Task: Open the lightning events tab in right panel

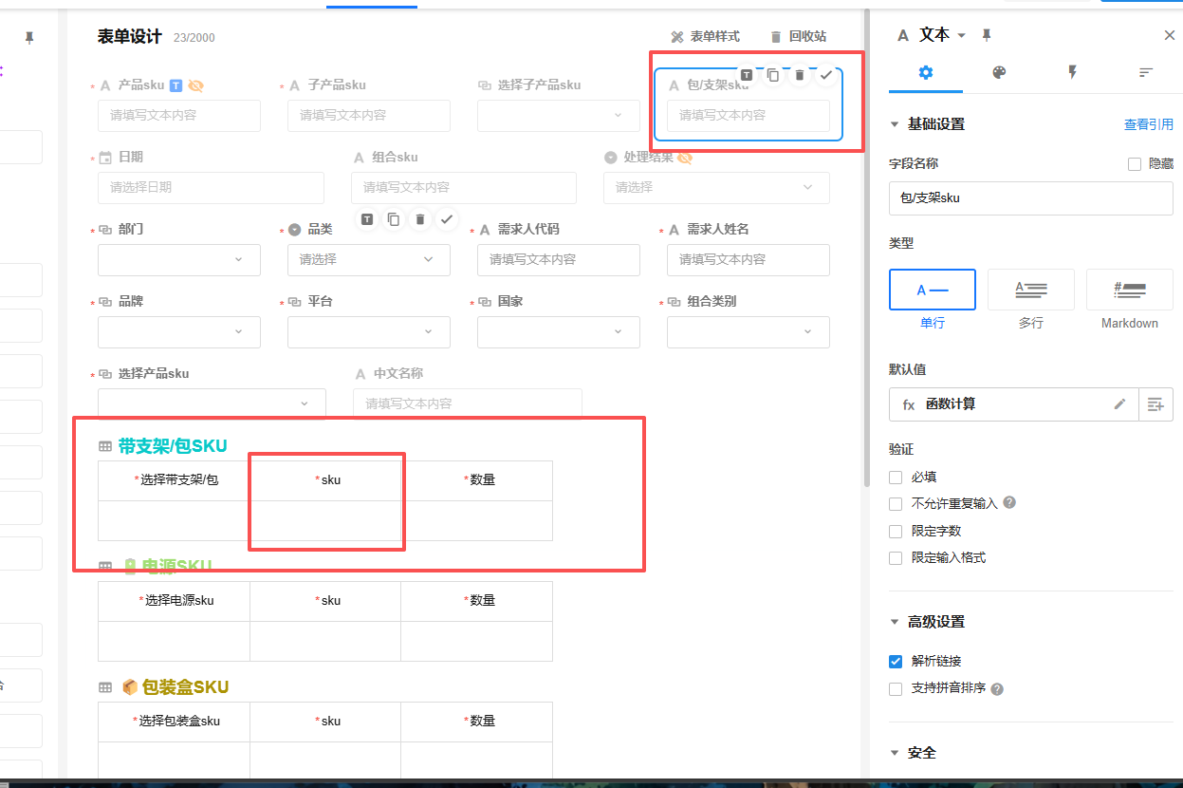Action: (x=1073, y=72)
